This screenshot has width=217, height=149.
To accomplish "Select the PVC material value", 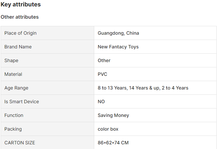I will pos(102,74).
